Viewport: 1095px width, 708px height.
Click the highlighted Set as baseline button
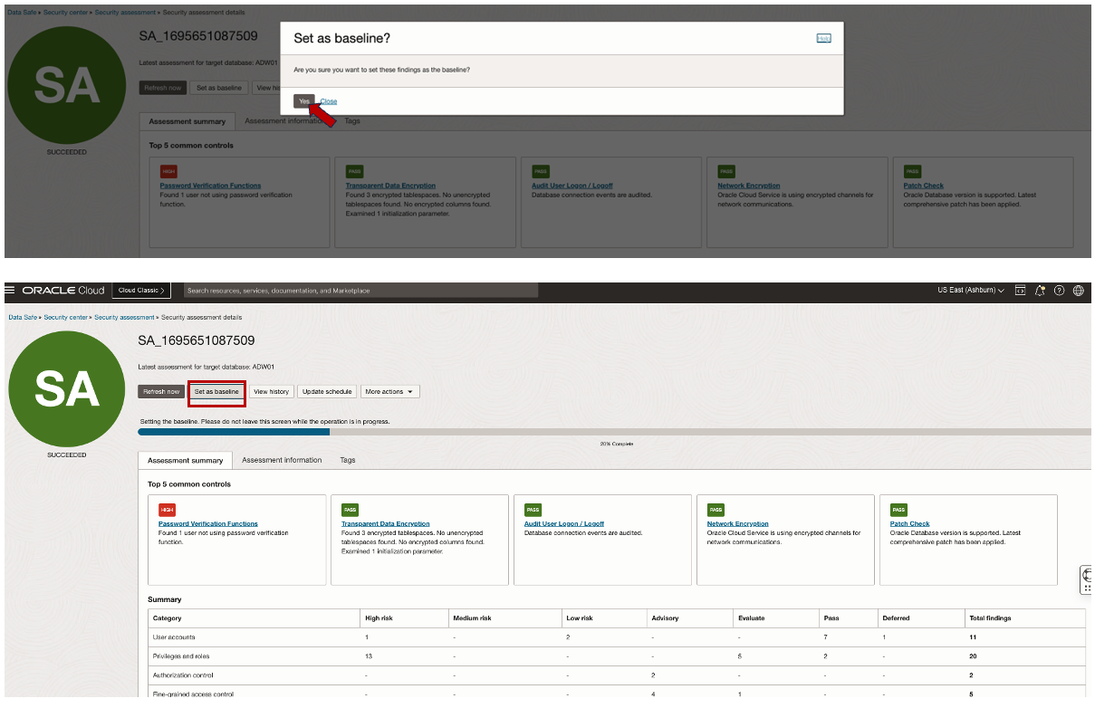pos(216,392)
